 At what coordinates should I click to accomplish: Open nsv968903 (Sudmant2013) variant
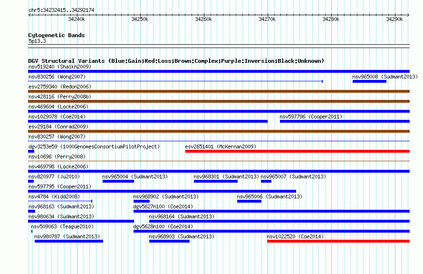182,236
